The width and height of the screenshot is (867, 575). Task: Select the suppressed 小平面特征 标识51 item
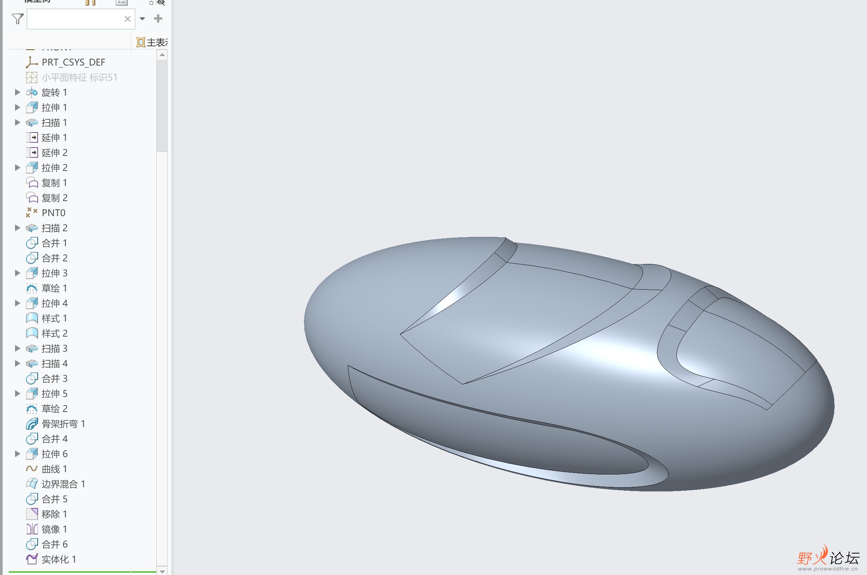point(79,77)
